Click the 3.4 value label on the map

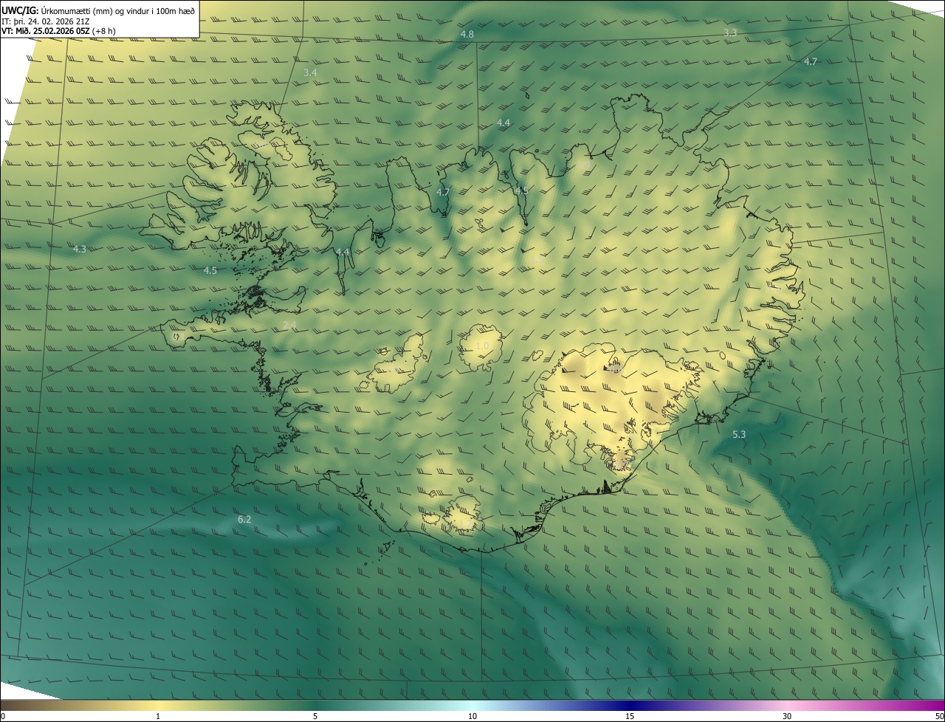tap(310, 73)
